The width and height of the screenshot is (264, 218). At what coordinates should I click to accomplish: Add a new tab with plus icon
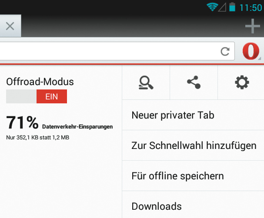tap(253, 26)
